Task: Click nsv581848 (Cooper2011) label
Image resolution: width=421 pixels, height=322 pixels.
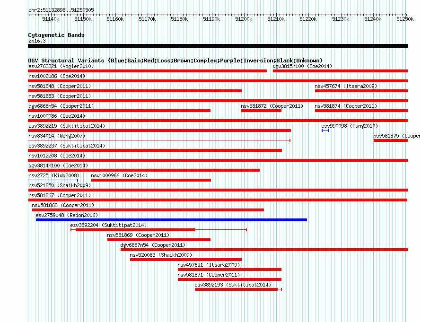Action: click(60, 86)
